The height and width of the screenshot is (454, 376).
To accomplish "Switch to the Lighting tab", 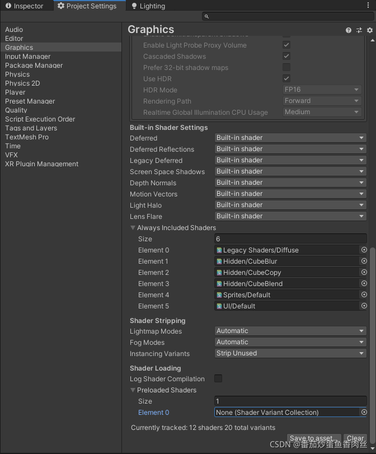I will pos(148,6).
